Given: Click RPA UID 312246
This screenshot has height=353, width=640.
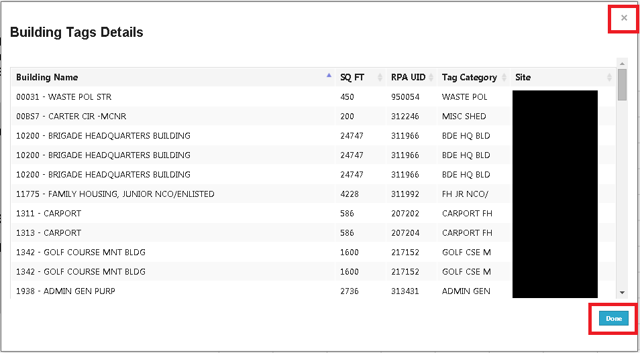Looking at the screenshot, I should coord(405,116).
